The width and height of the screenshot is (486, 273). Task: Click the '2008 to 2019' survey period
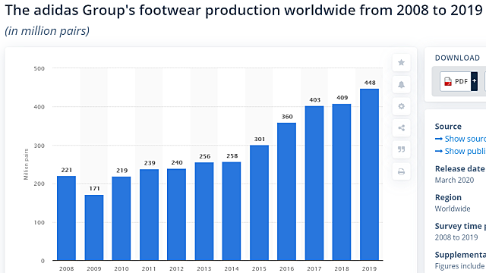pyautogui.click(x=456, y=237)
